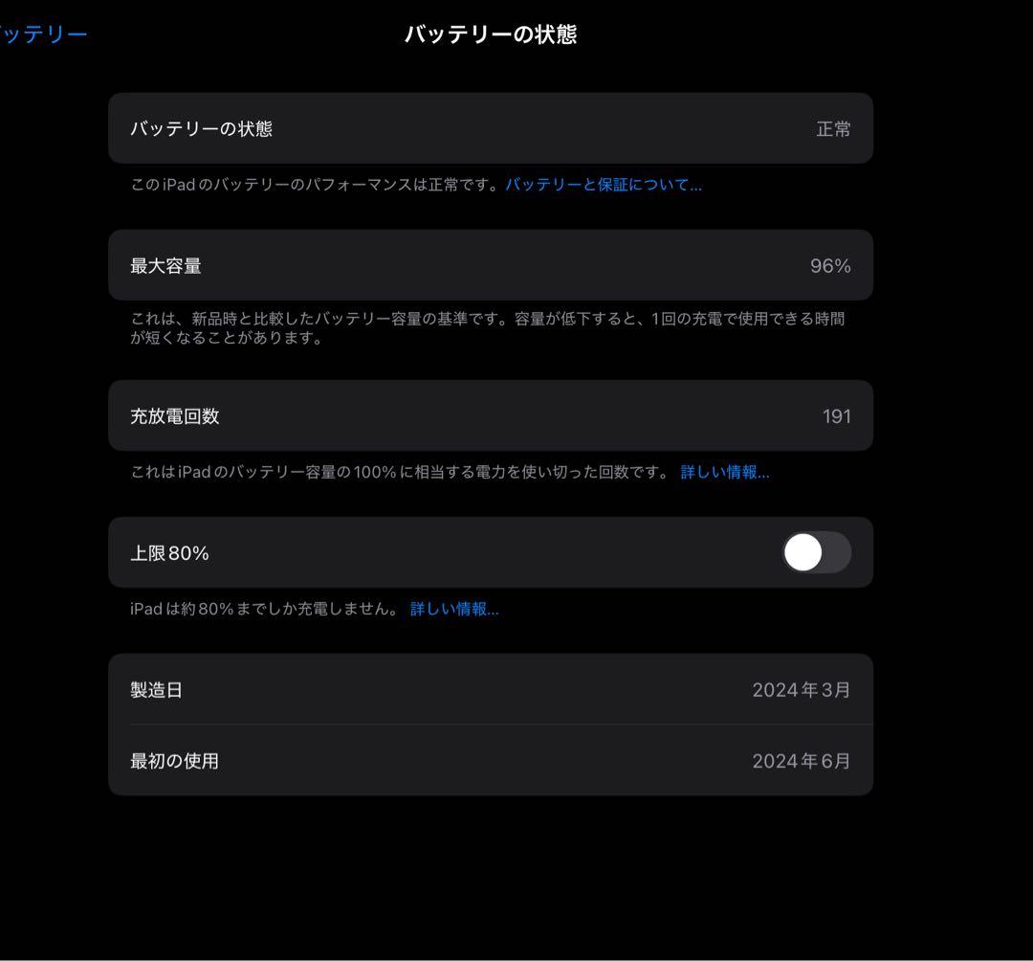Select the 191 cycle count value
Viewport: 1033px width, 961px height.
tap(836, 415)
